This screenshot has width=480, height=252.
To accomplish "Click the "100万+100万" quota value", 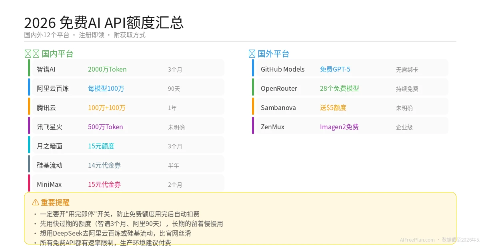I will pos(107,108).
